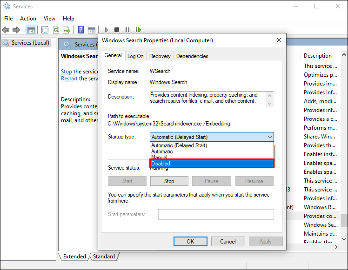Switch to the General tab

click(113, 55)
